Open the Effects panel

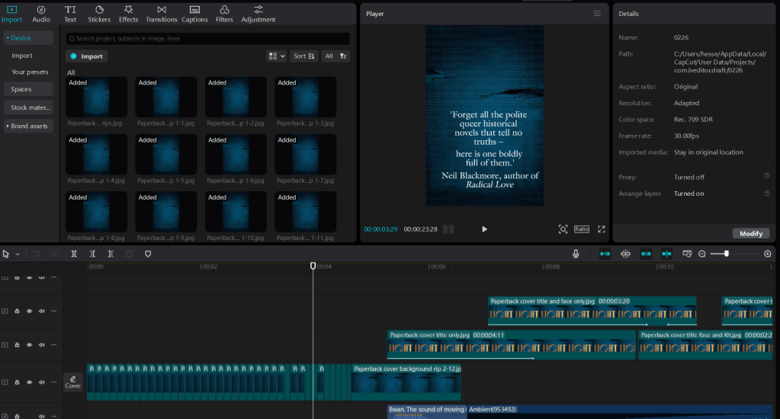point(128,13)
